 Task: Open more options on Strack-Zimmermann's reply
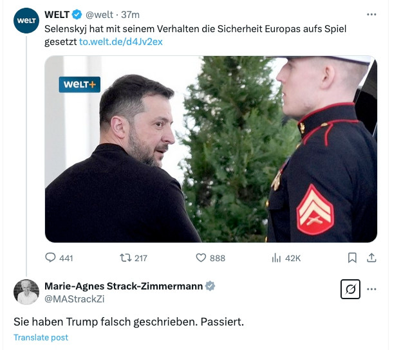click(x=371, y=289)
